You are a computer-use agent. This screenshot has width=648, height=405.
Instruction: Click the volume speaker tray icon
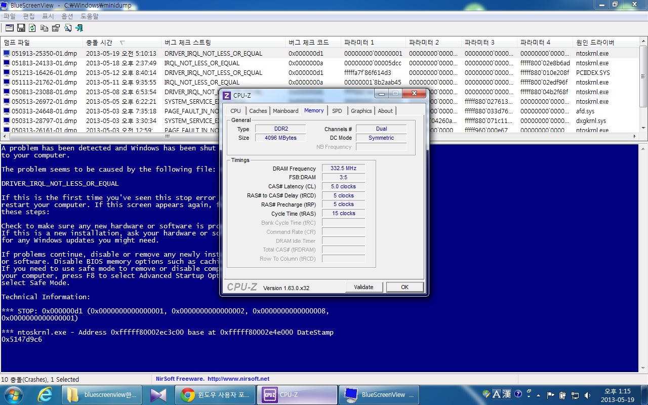[x=588, y=395]
